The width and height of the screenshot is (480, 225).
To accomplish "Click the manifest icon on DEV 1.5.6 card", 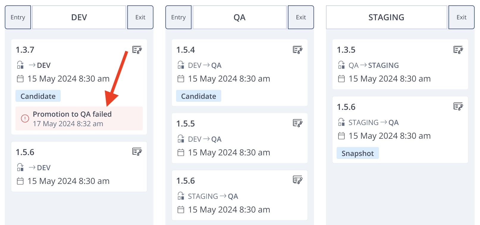I will (137, 152).
